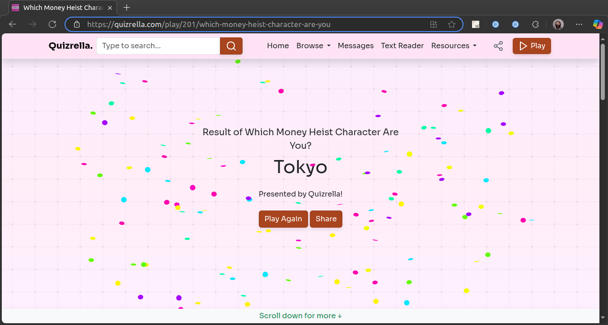
Task: Click the Scroll down for more link
Action: point(300,316)
